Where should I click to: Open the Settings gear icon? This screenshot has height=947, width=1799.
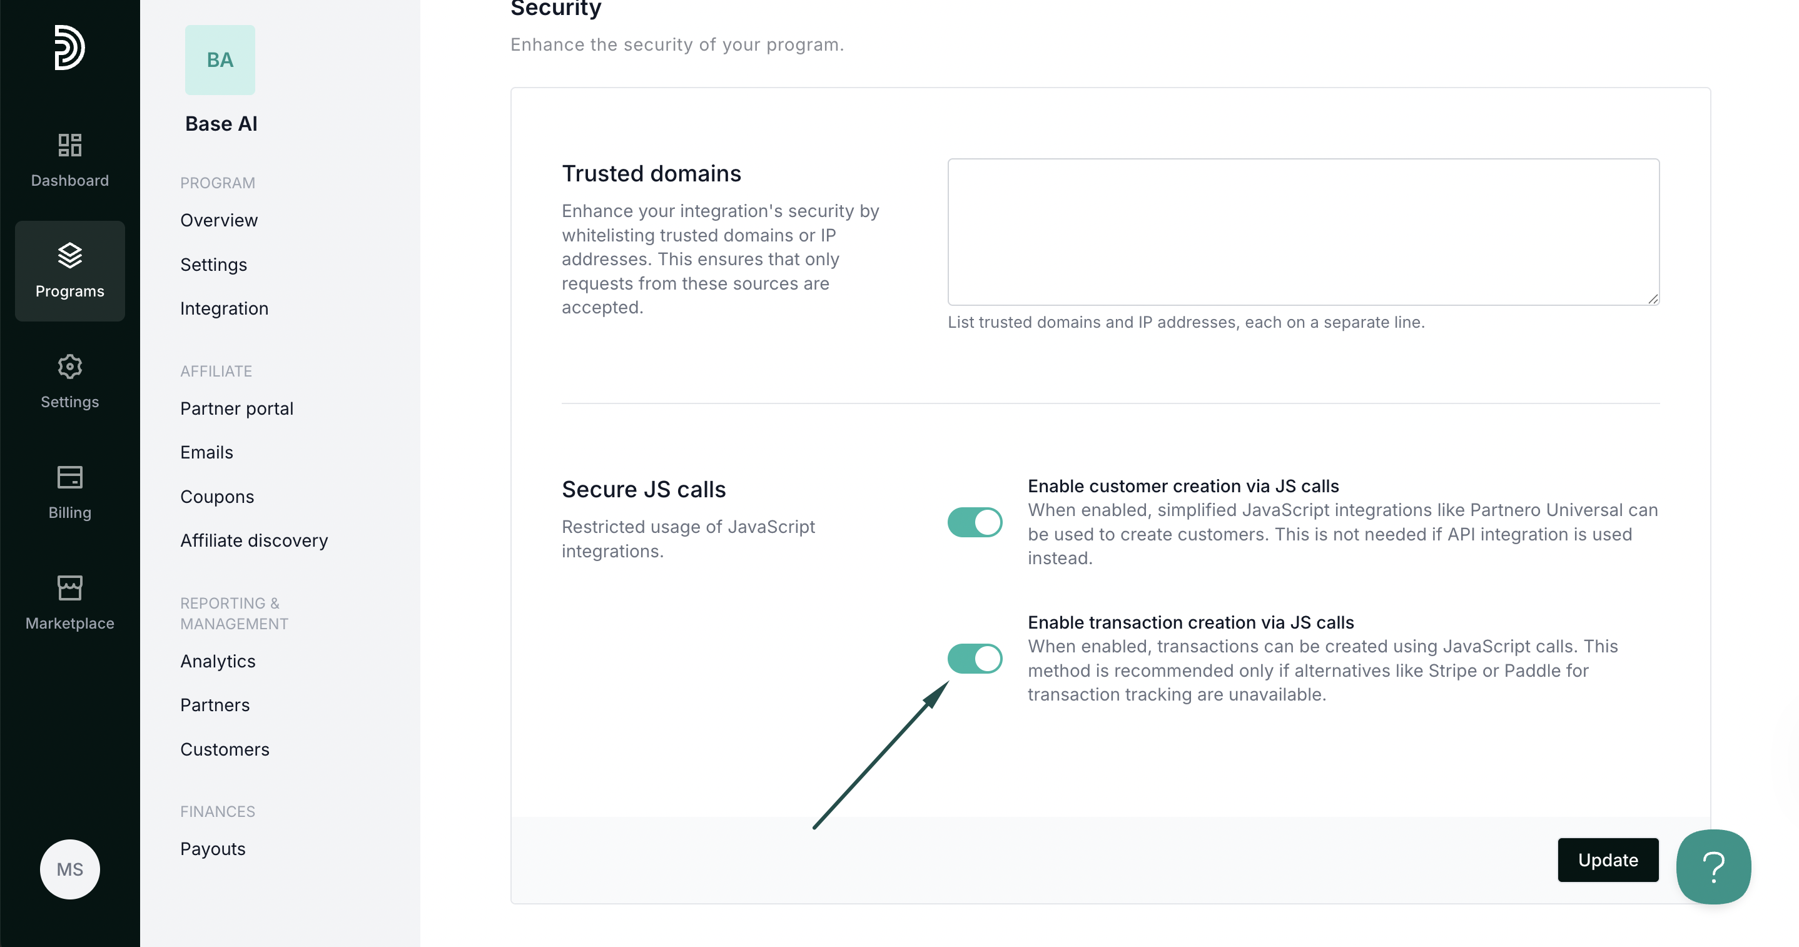(70, 366)
